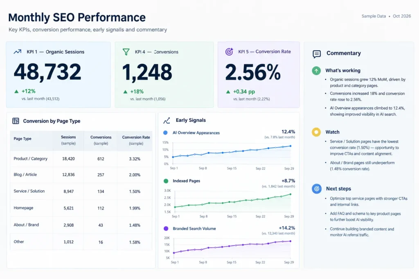Click the 8,947 sessions cell
Image resolution: width=419 pixels, height=279 pixels.
(69, 192)
